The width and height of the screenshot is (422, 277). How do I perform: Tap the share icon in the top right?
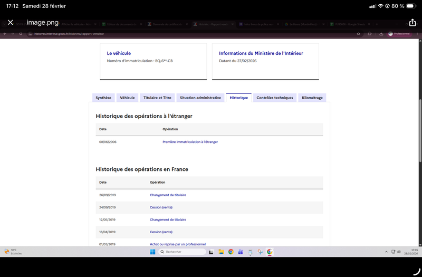click(x=413, y=23)
